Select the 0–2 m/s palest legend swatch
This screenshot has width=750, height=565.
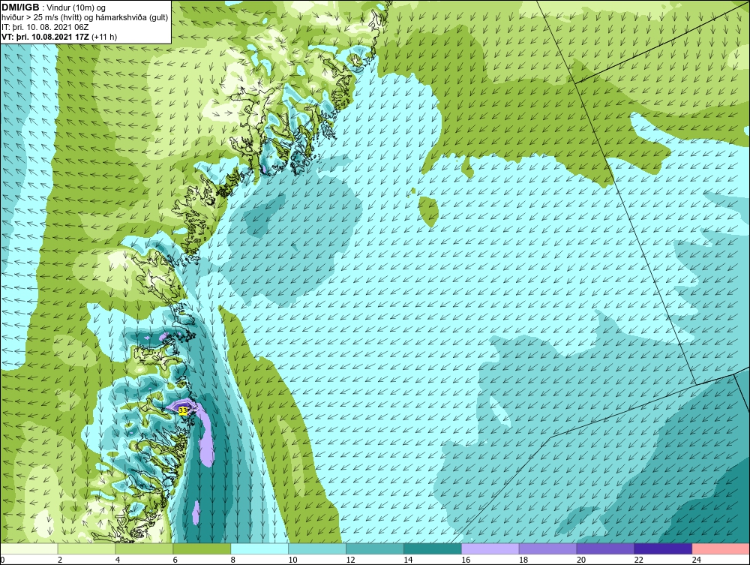click(x=28, y=548)
